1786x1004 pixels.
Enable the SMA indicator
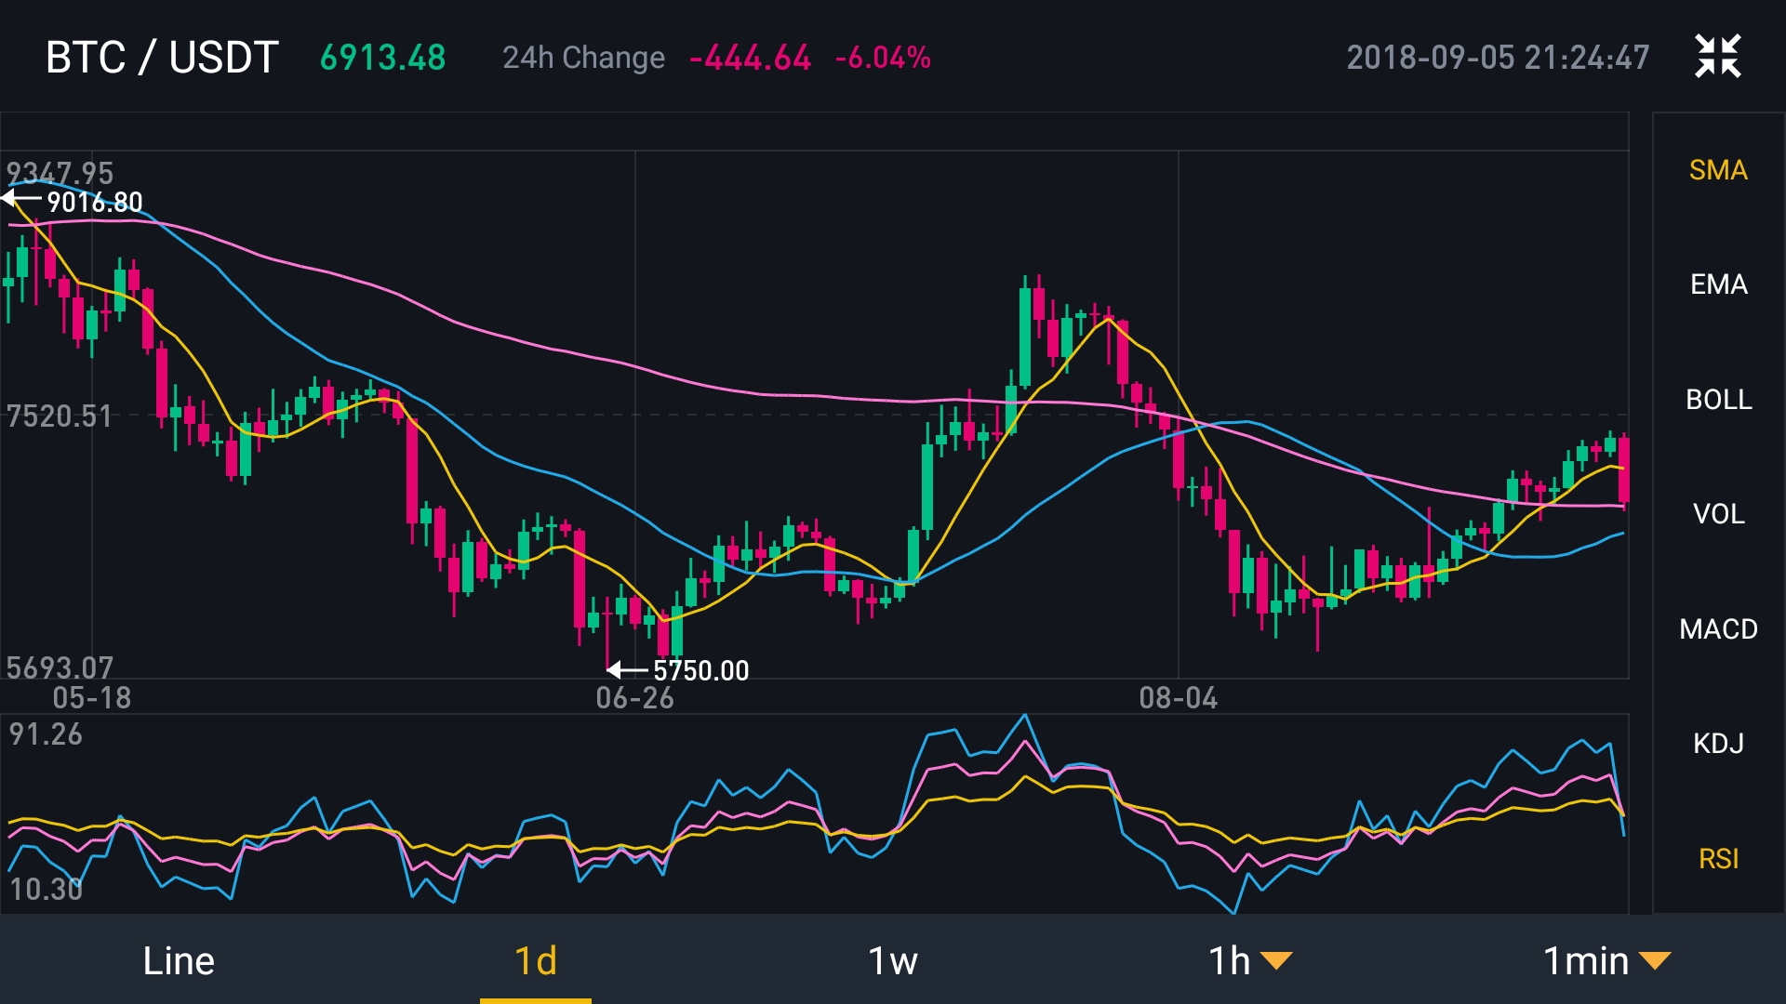(1718, 170)
